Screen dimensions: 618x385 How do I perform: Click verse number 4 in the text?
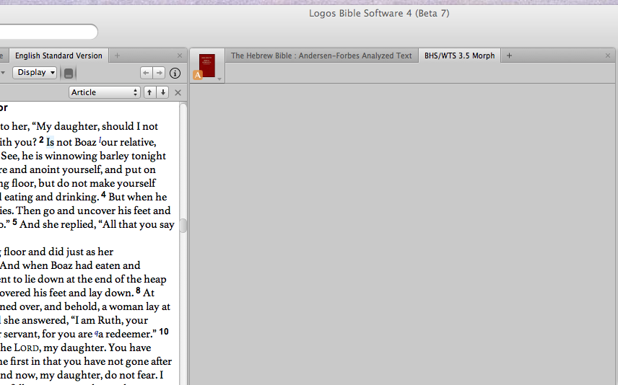coord(103,195)
